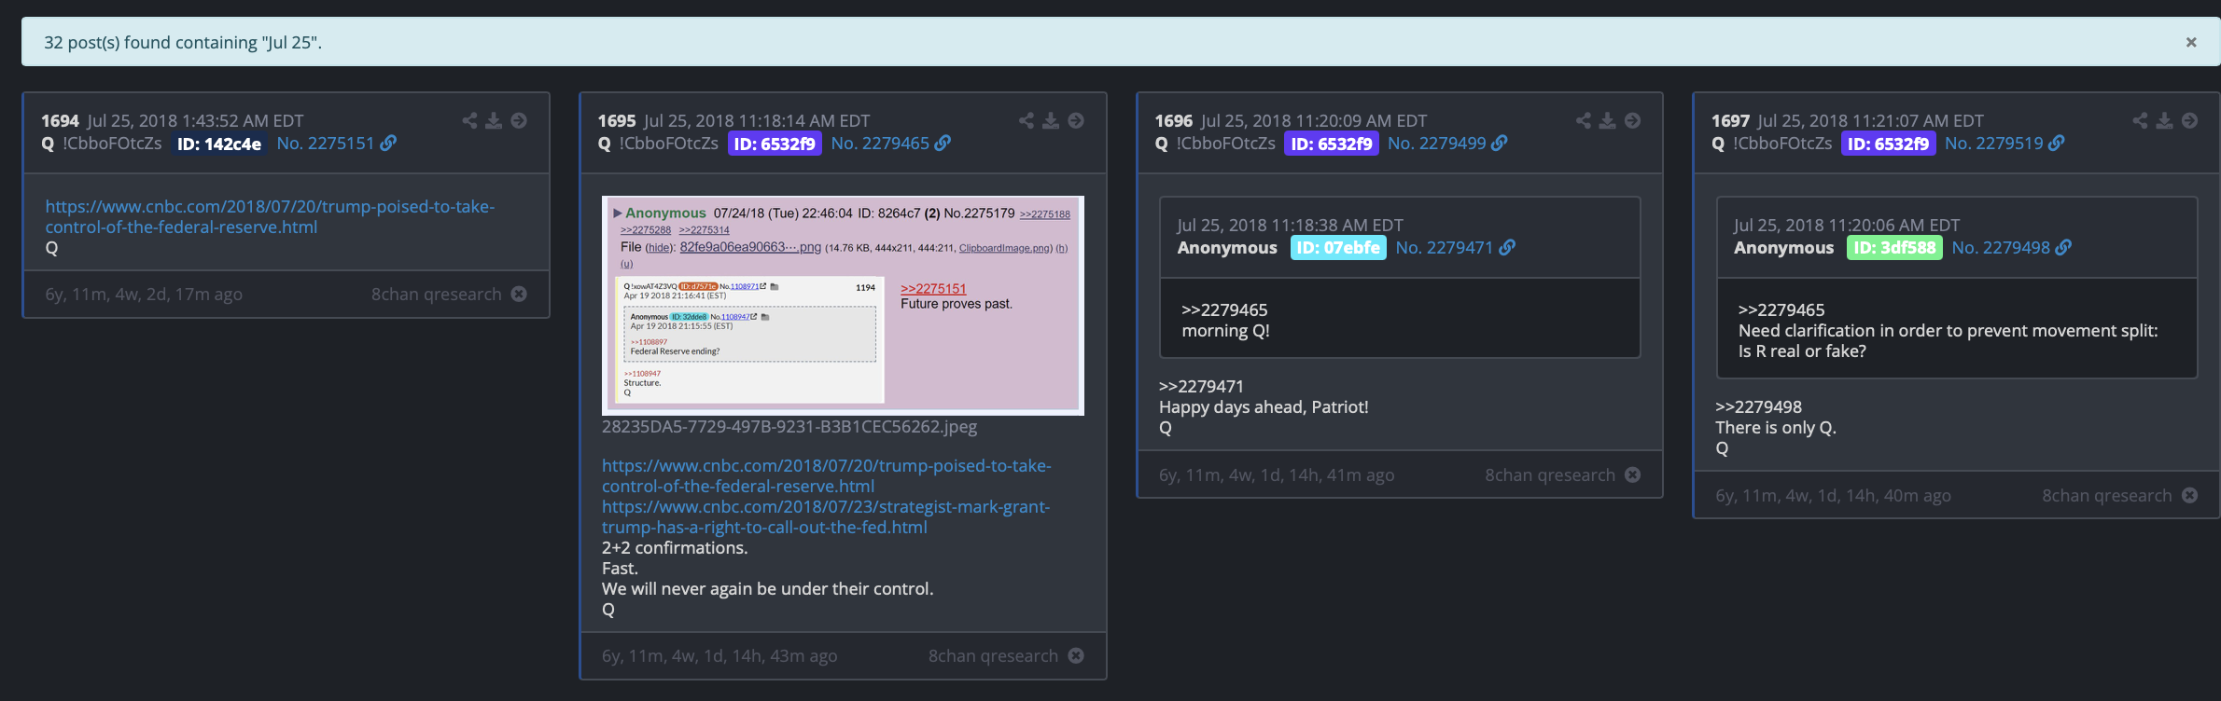Viewport: 2221px width, 701px height.
Task: Click 8chan qresearch label on post 1695
Action: coord(993,655)
